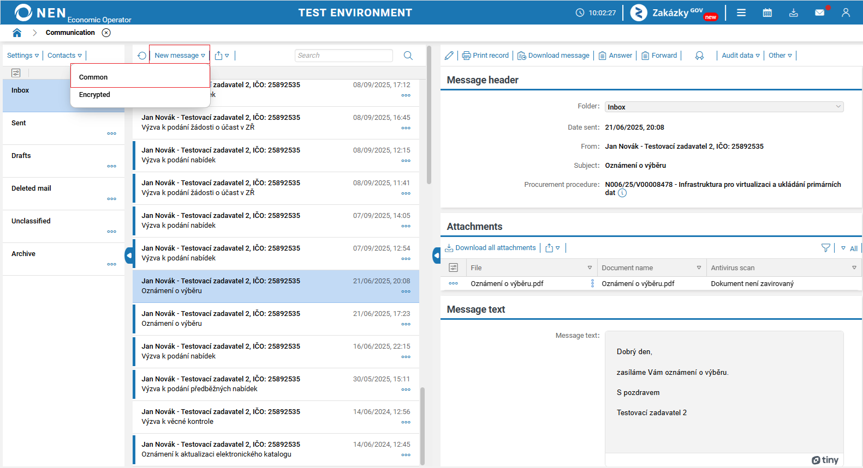This screenshot has height=468, width=863.
Task: Open options dots for 14/06/2024, 12:45 message
Action: (406, 455)
